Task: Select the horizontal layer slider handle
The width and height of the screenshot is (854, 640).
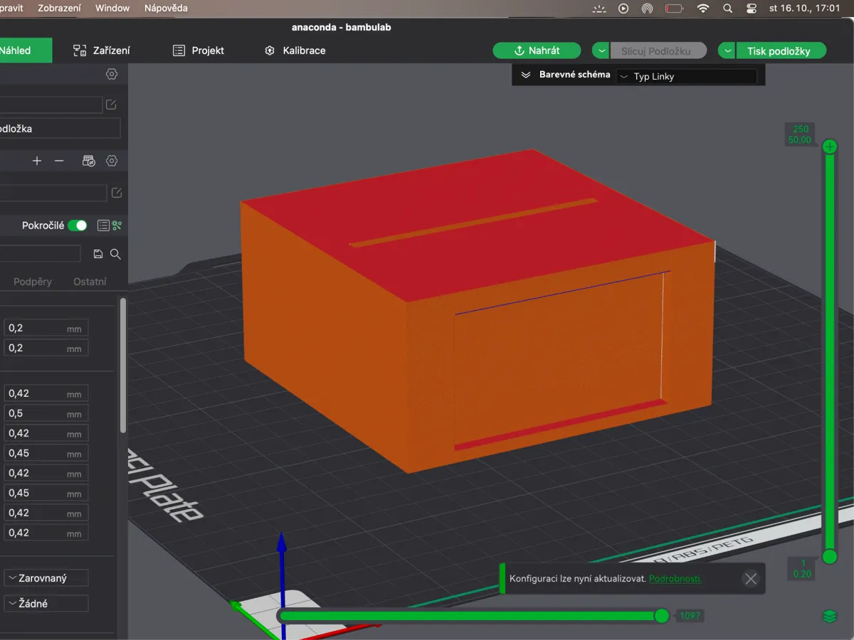Action: tap(662, 616)
